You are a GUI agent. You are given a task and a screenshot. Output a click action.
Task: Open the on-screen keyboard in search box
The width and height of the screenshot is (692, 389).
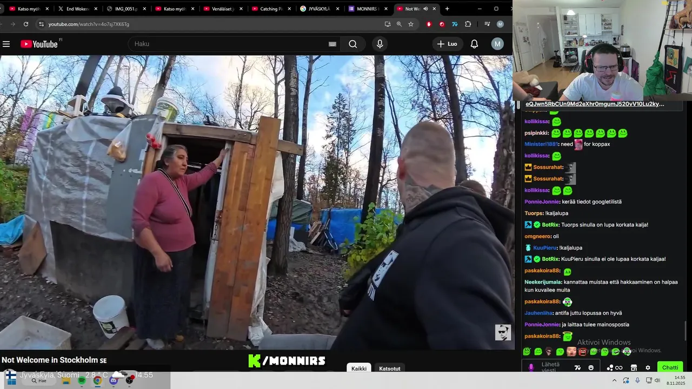point(332,44)
